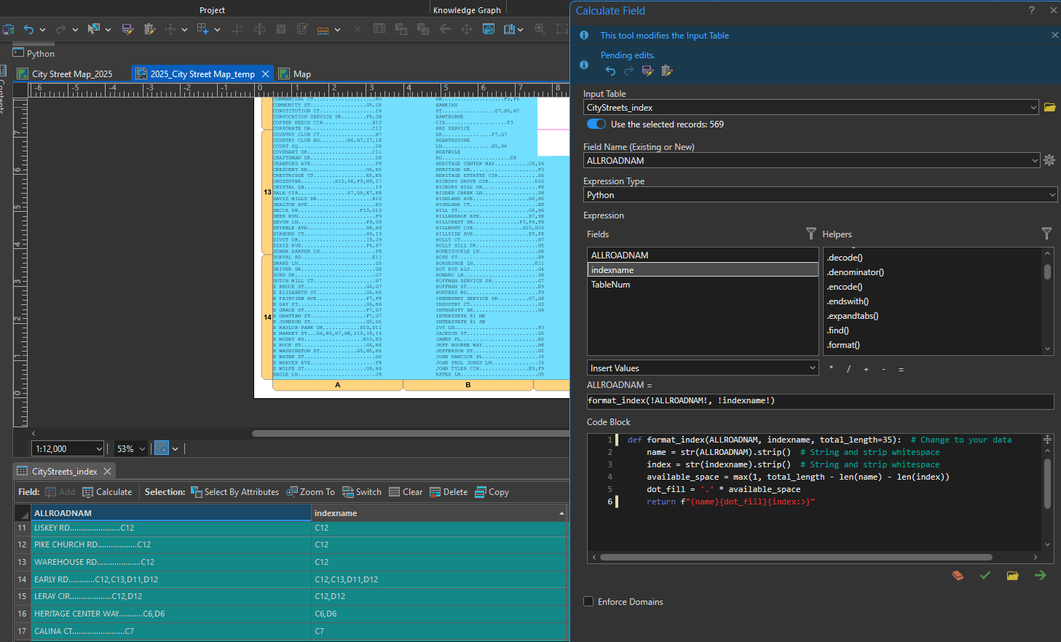Open Select By Attributes
1061x642 pixels.
[235, 491]
